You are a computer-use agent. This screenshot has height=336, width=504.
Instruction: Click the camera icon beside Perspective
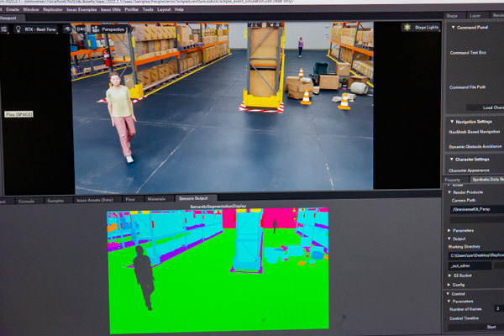pyautogui.click(x=97, y=29)
